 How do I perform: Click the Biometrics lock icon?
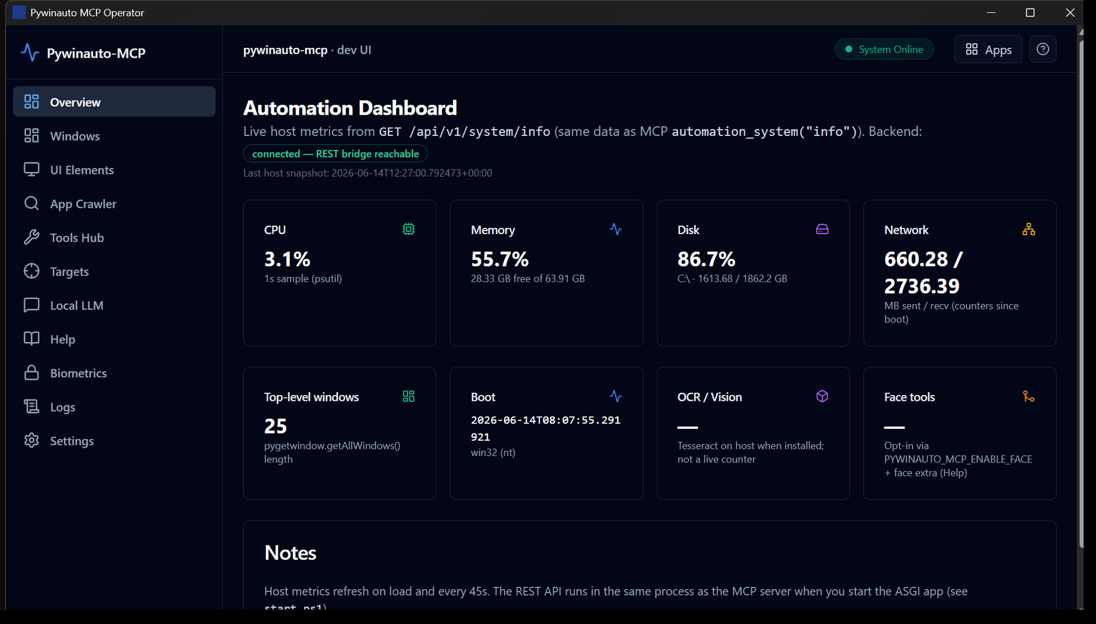pos(31,373)
